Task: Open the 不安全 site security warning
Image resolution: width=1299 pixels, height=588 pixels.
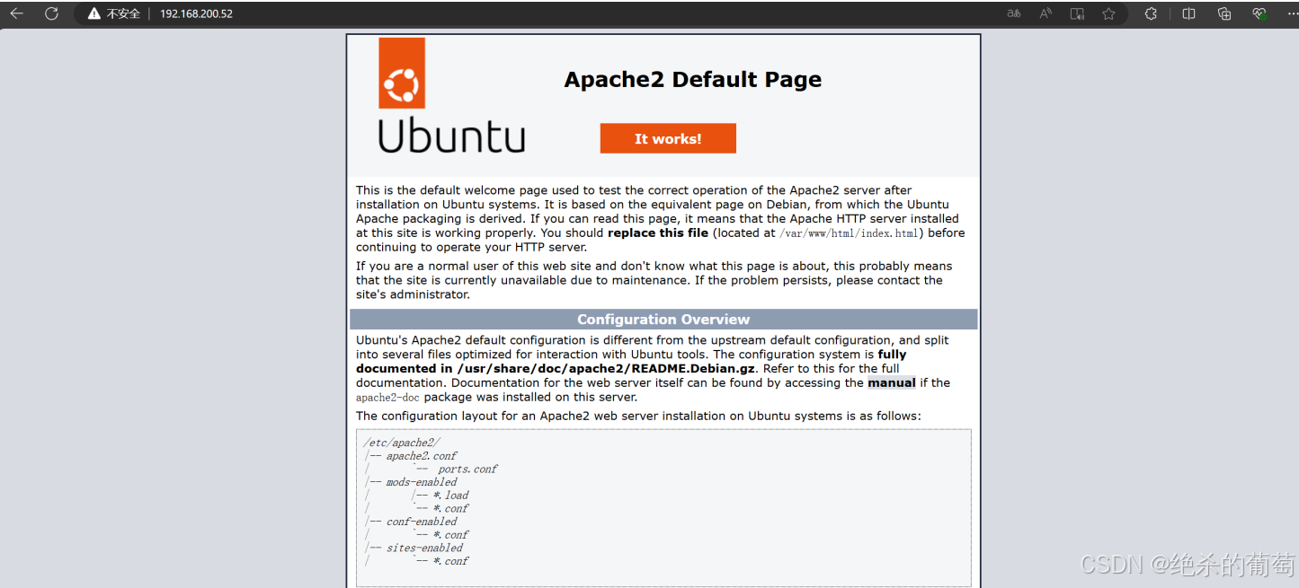Action: [x=112, y=13]
